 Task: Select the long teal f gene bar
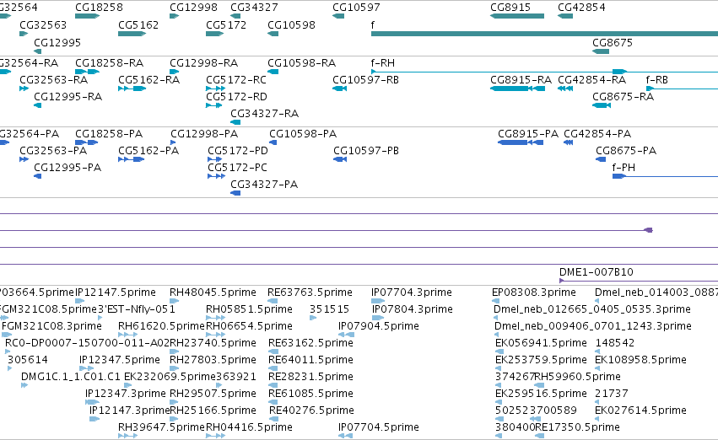click(x=544, y=34)
